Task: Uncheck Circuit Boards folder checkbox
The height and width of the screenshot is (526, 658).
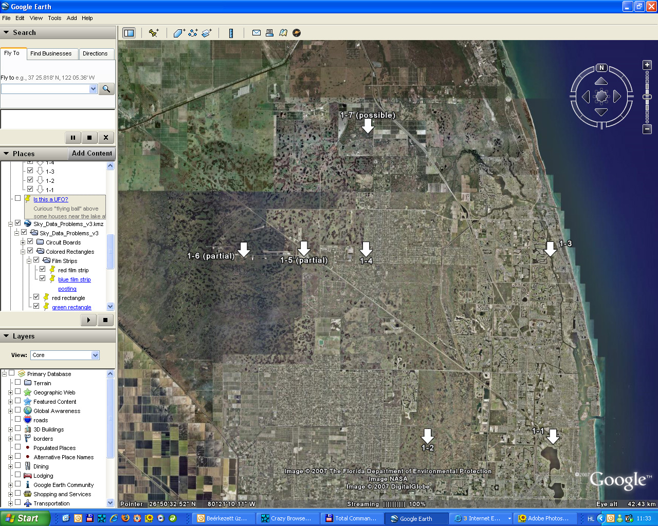Action: coord(30,241)
